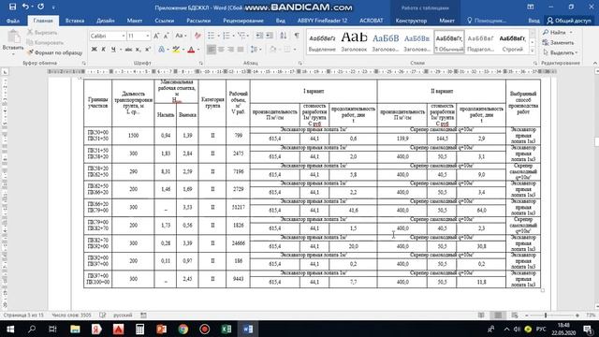This screenshot has width=599, height=337.
Task: Switch to Read Mode view in status bar
Action: point(481,315)
